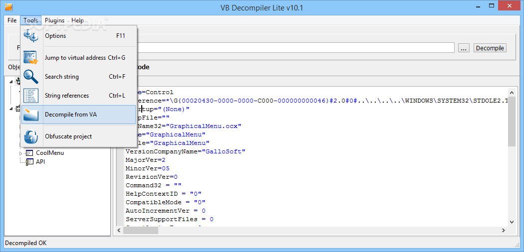The height and width of the screenshot is (252, 524).
Task: Click the Decompile from VA icon
Action: pyautogui.click(x=31, y=115)
